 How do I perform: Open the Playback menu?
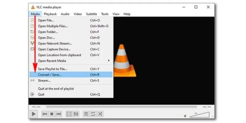click(50, 14)
